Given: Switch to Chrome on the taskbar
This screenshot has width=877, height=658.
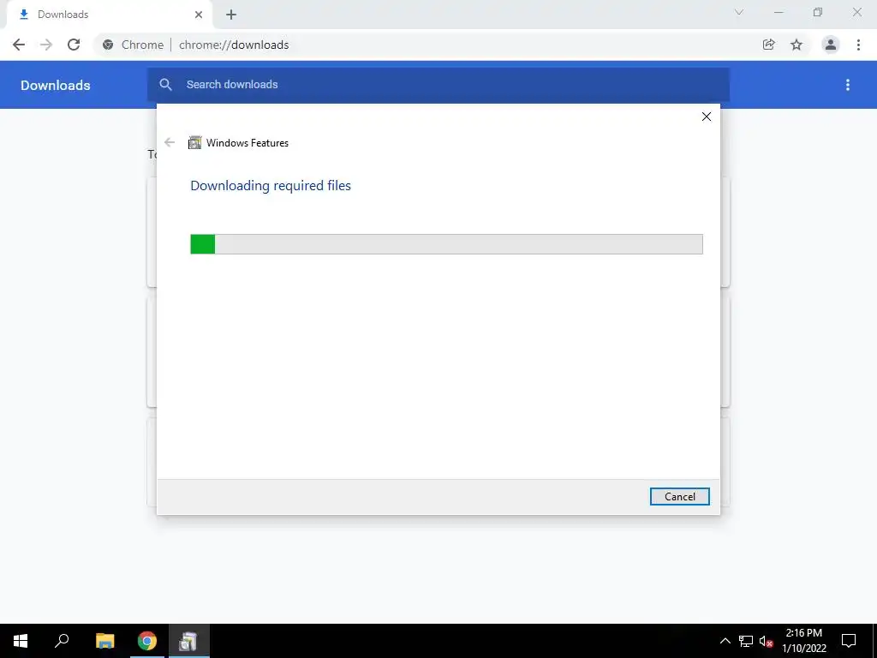Looking at the screenshot, I should point(147,641).
